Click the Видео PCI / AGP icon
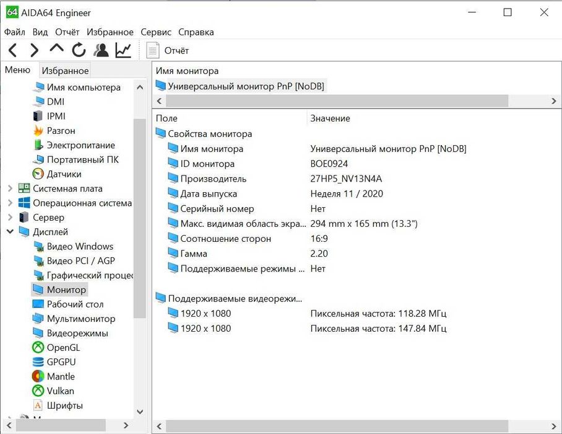 (x=38, y=260)
